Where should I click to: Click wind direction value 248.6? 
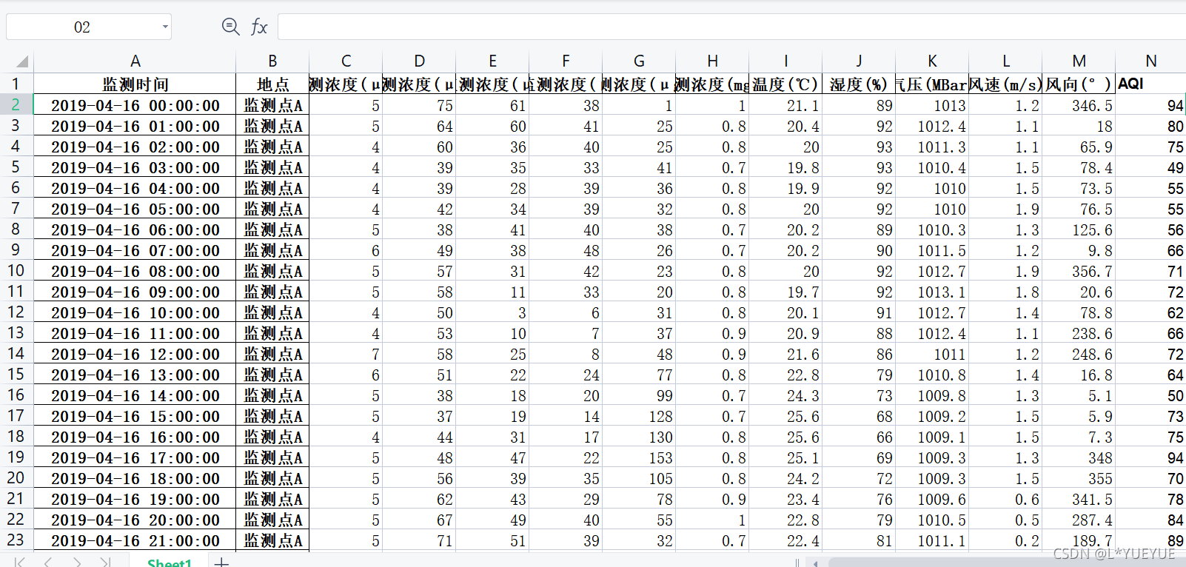(x=1079, y=354)
